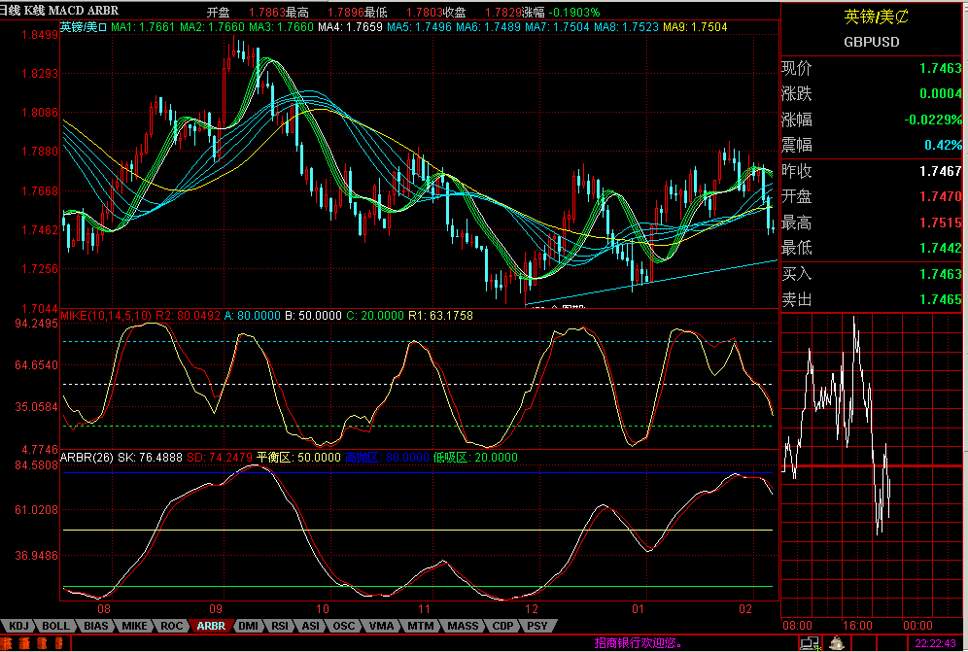The width and height of the screenshot is (968, 652).
Task: Click the MA1: 1.7661 legend label
Action: pyautogui.click(x=143, y=27)
